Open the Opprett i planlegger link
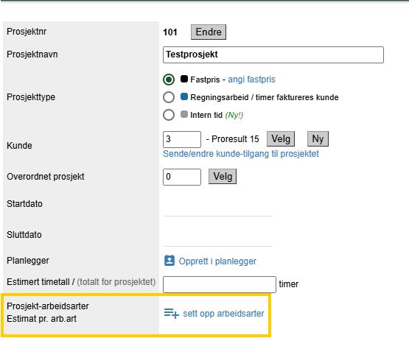The height and width of the screenshot is (338, 409). pyautogui.click(x=217, y=261)
